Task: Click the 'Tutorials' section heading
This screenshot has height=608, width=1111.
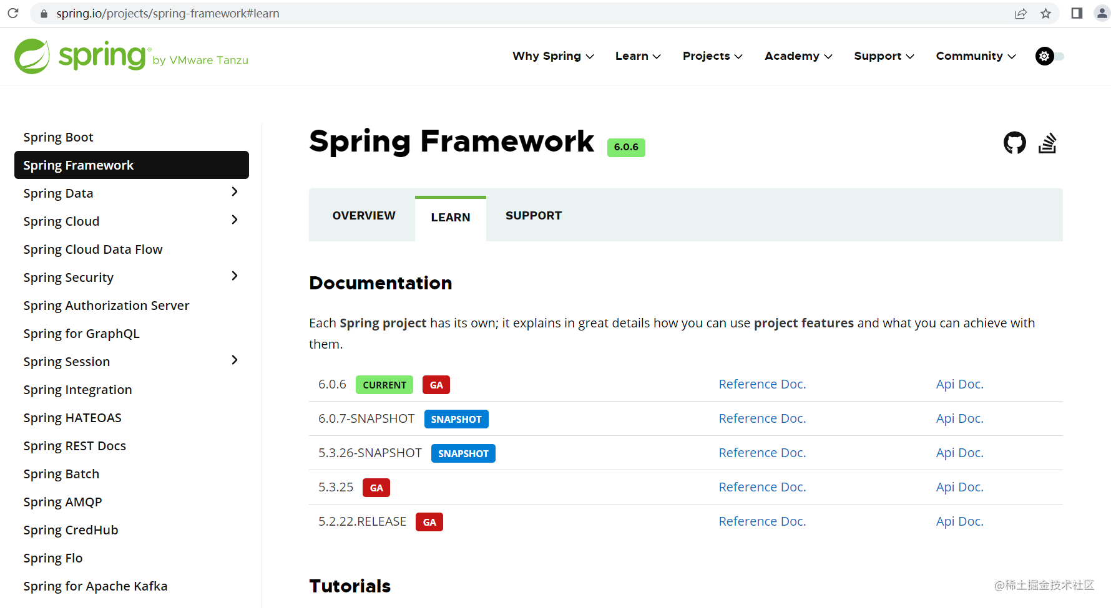Action: point(350,586)
